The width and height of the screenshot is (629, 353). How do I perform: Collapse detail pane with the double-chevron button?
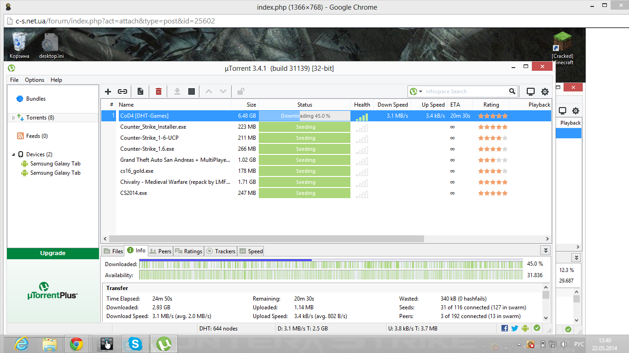[x=546, y=251]
